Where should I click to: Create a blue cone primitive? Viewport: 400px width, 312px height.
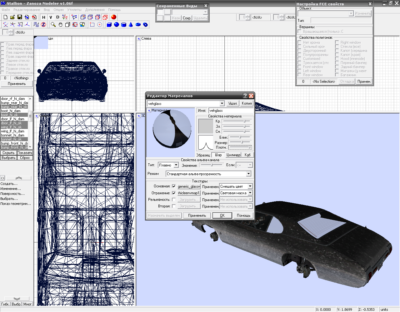[131, 25]
